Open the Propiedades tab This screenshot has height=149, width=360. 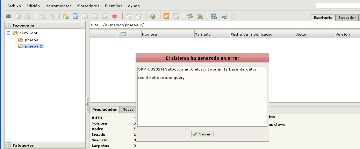[105, 110]
